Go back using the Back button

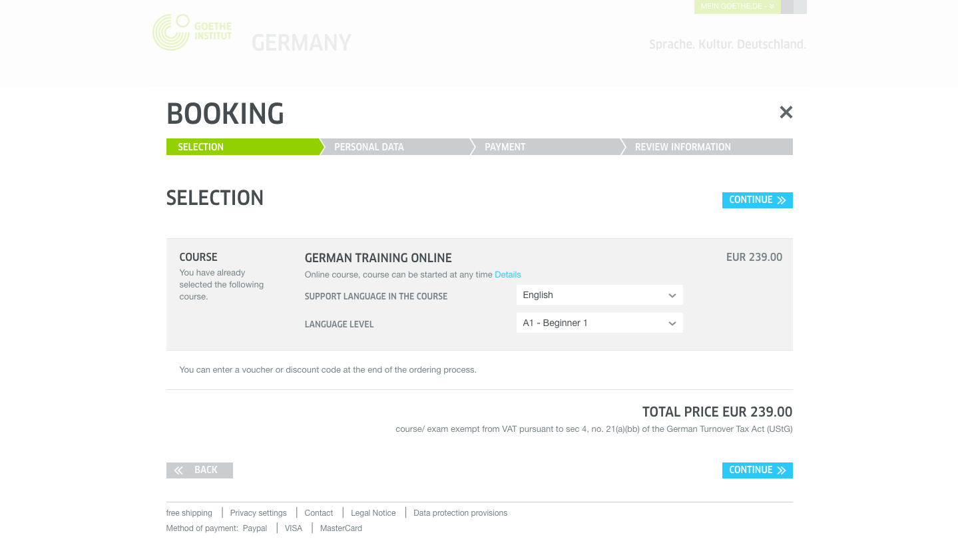click(199, 470)
